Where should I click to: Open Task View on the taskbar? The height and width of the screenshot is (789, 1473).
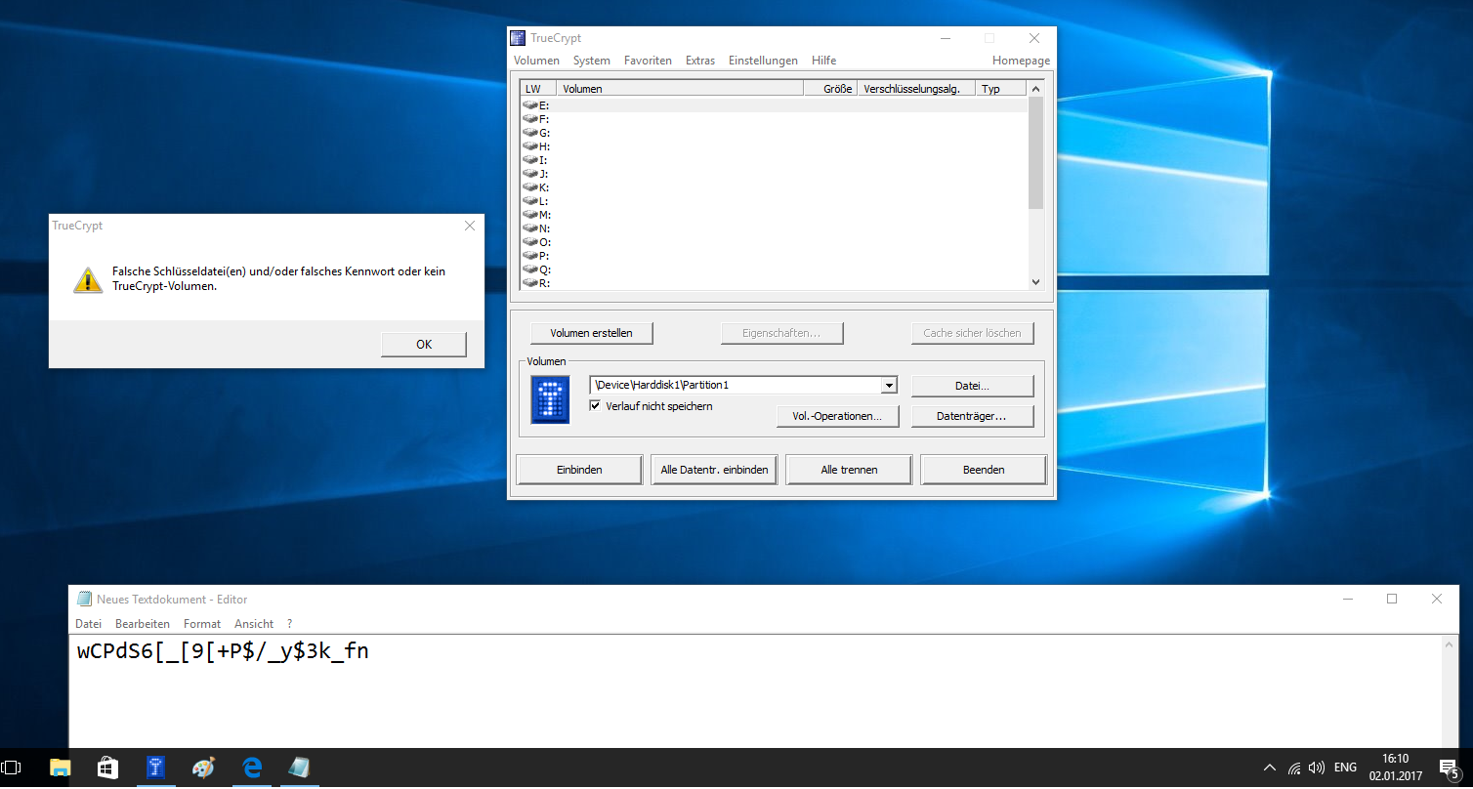[12, 768]
